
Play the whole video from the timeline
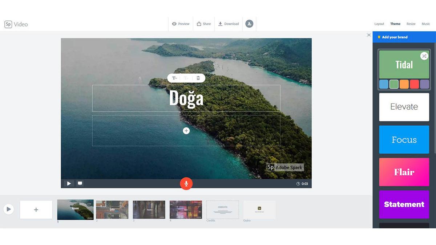tap(9, 209)
